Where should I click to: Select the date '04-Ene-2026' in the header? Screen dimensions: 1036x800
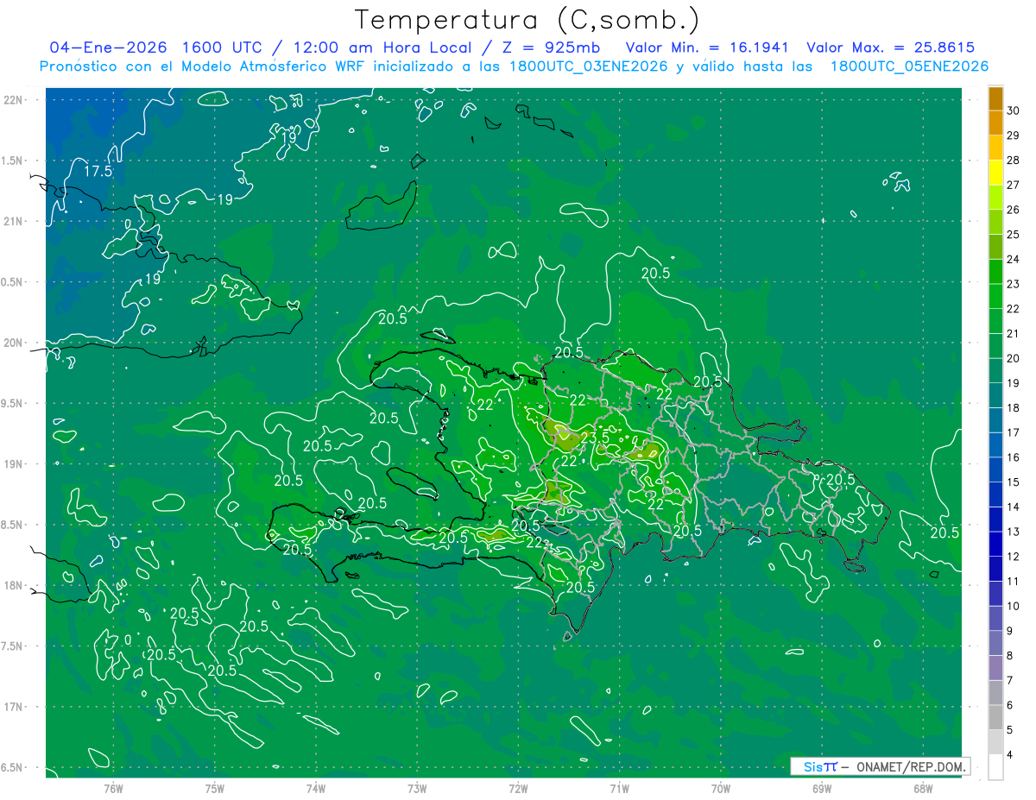pos(108,48)
